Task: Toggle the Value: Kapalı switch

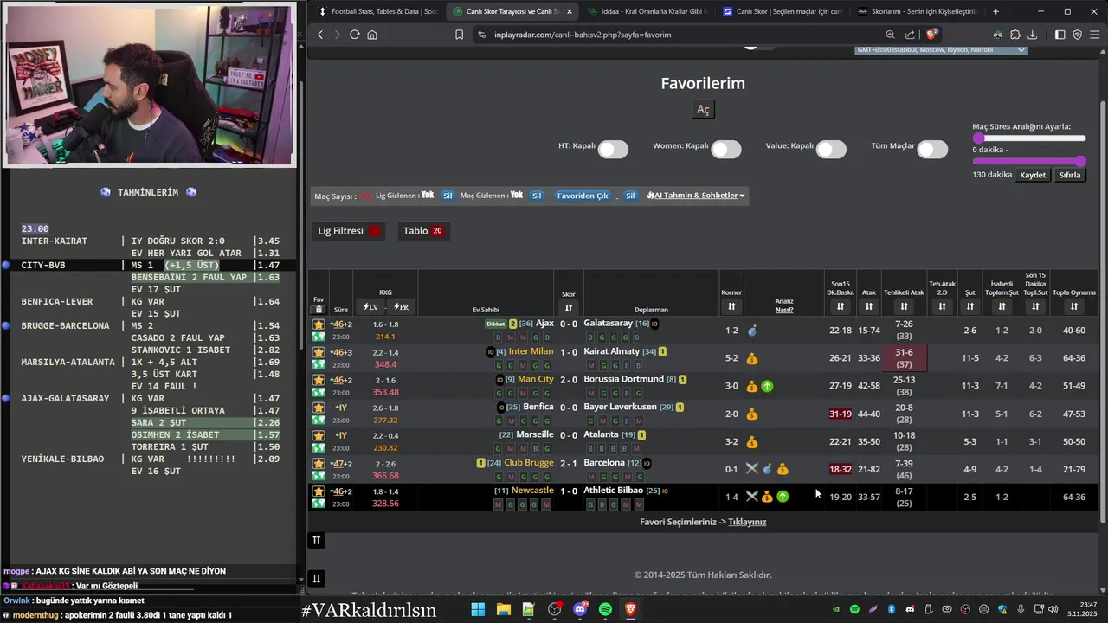Action: (831, 150)
